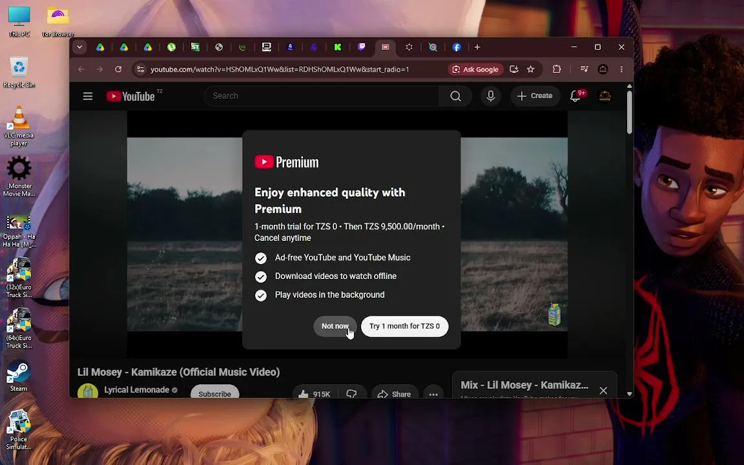Click the Lyrical Lemonade carton watermark in video
744x465 pixels.
(x=554, y=315)
